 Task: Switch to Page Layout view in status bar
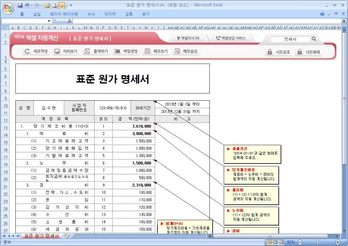click(x=275, y=242)
